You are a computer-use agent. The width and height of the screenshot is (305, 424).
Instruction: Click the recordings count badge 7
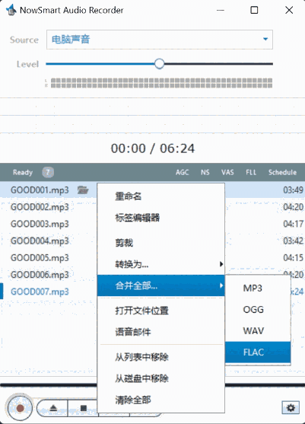click(48, 172)
